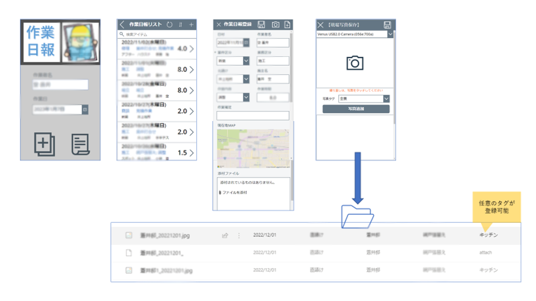The height and width of the screenshot is (301, 536).
Task: Open the 4.0 hour report entry chevron
Action: [x=192, y=49]
